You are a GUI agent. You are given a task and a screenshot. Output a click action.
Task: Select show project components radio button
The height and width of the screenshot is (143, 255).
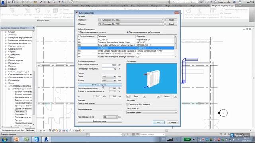(79, 32)
